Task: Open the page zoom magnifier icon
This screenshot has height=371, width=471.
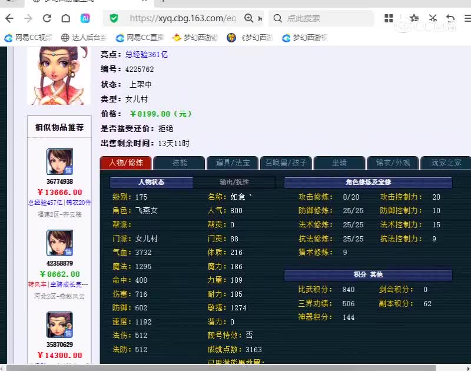Action: [248, 18]
